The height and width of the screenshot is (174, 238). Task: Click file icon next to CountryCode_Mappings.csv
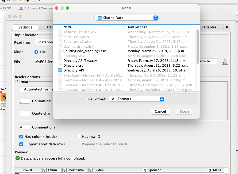click(60, 51)
